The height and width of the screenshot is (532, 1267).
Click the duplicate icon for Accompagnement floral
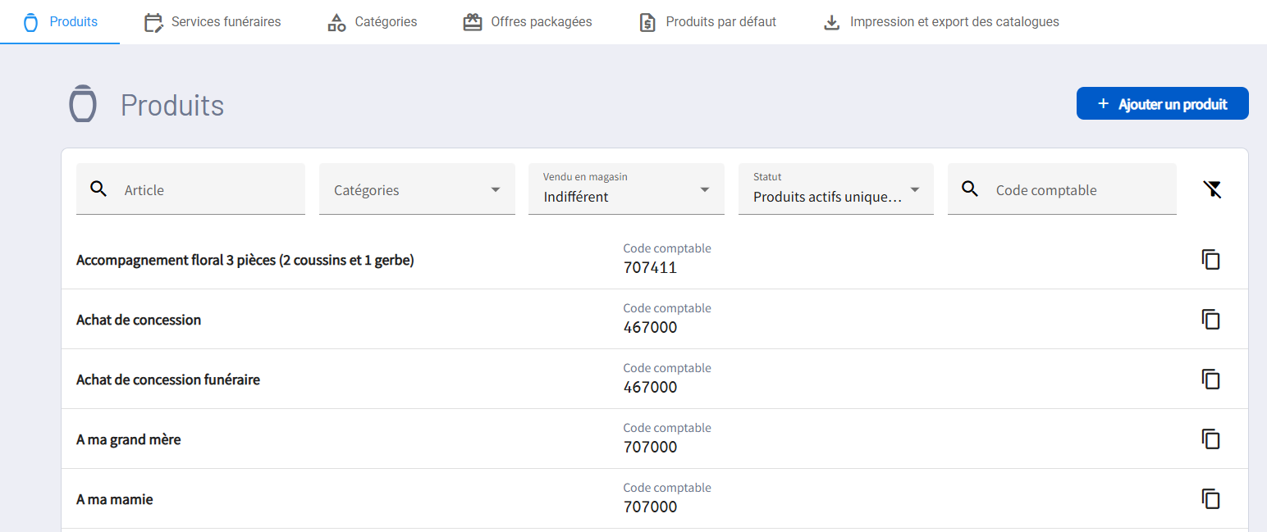click(x=1210, y=260)
